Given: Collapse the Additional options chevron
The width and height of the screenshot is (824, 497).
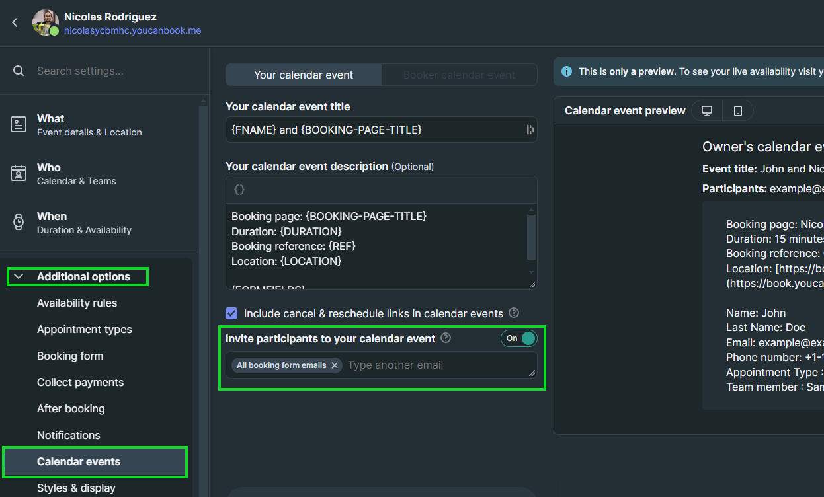Looking at the screenshot, I should (x=19, y=277).
